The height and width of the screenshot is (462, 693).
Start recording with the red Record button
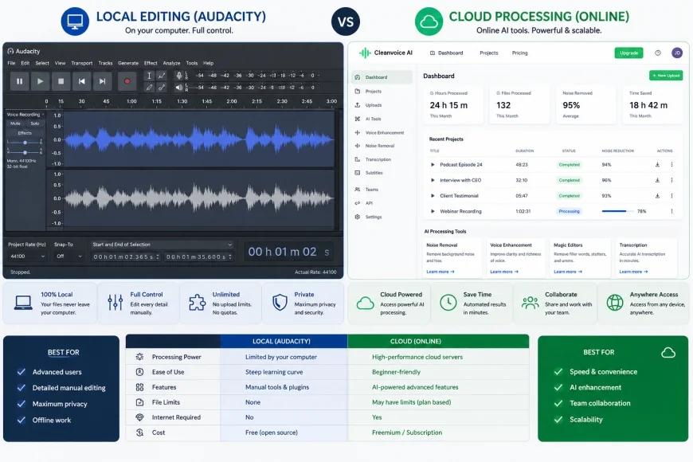pos(127,81)
